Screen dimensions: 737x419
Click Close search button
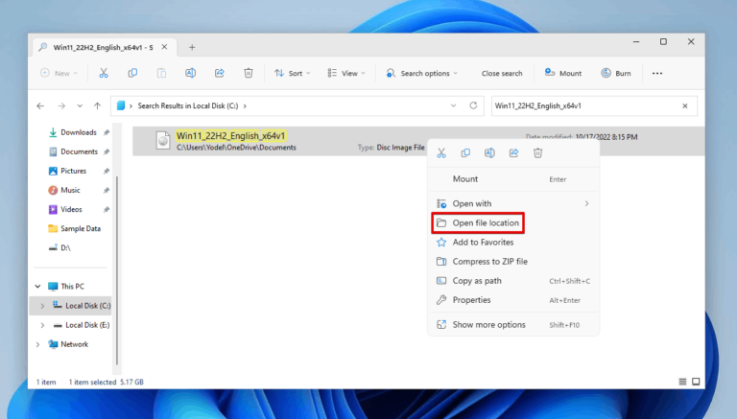tap(502, 73)
